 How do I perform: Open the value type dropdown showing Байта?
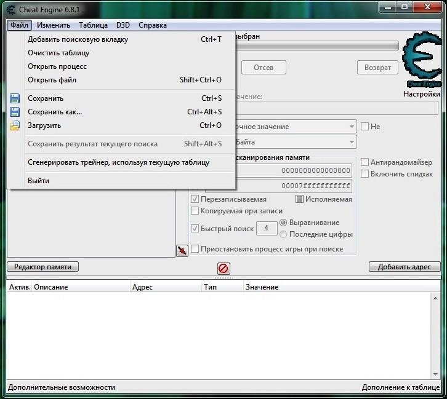tap(296, 142)
